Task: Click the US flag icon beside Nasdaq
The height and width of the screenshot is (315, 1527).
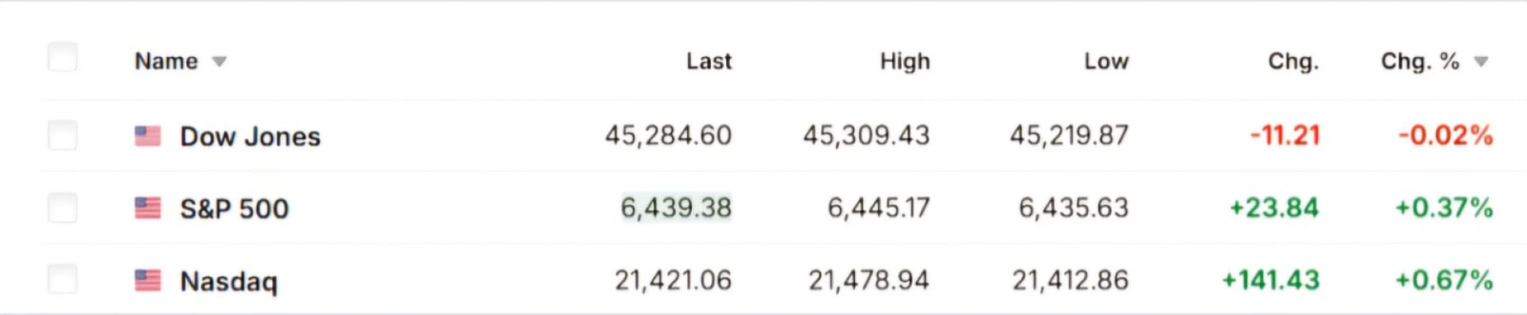Action: pyautogui.click(x=148, y=281)
